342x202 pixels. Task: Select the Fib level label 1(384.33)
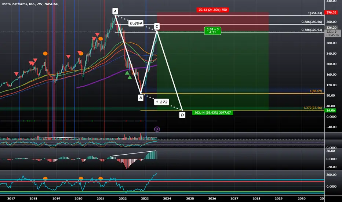315,13
